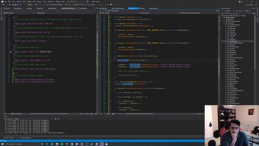Click error count indicator in right editor
This screenshot has width=259, height=146.
pyautogui.click(x=109, y=114)
